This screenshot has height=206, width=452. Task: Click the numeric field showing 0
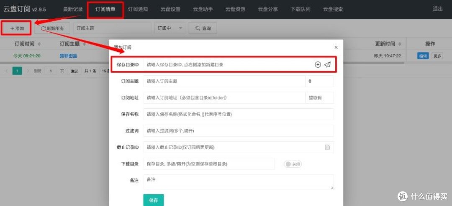pos(319,81)
